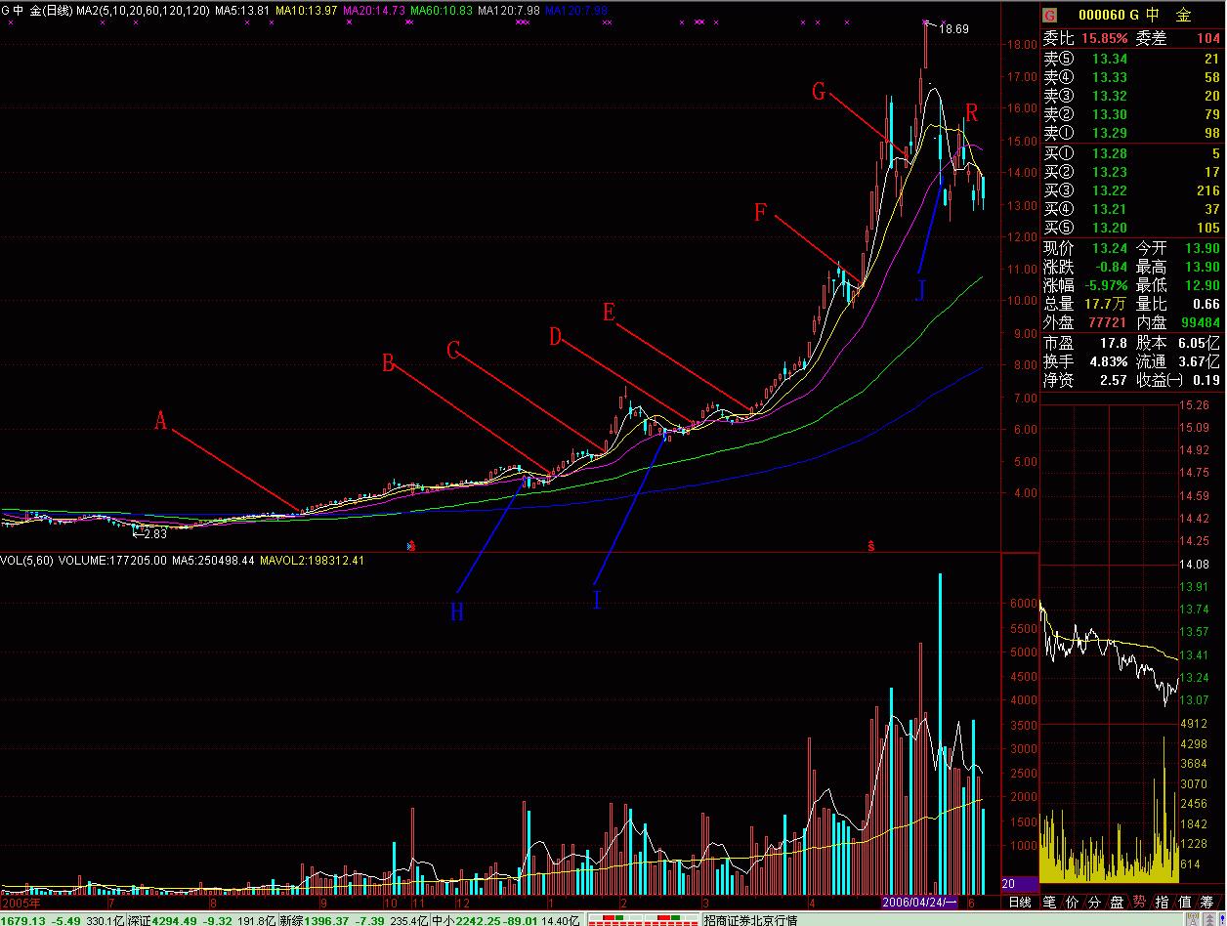
Task: Click the VOLUME:177205.00 value
Action: pos(114,561)
